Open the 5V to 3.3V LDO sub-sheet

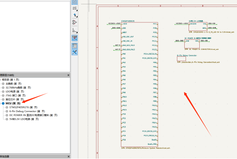[x=24, y=119]
